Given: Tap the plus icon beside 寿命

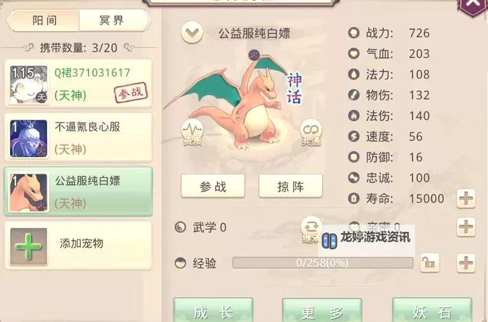Looking at the screenshot, I should [465, 198].
